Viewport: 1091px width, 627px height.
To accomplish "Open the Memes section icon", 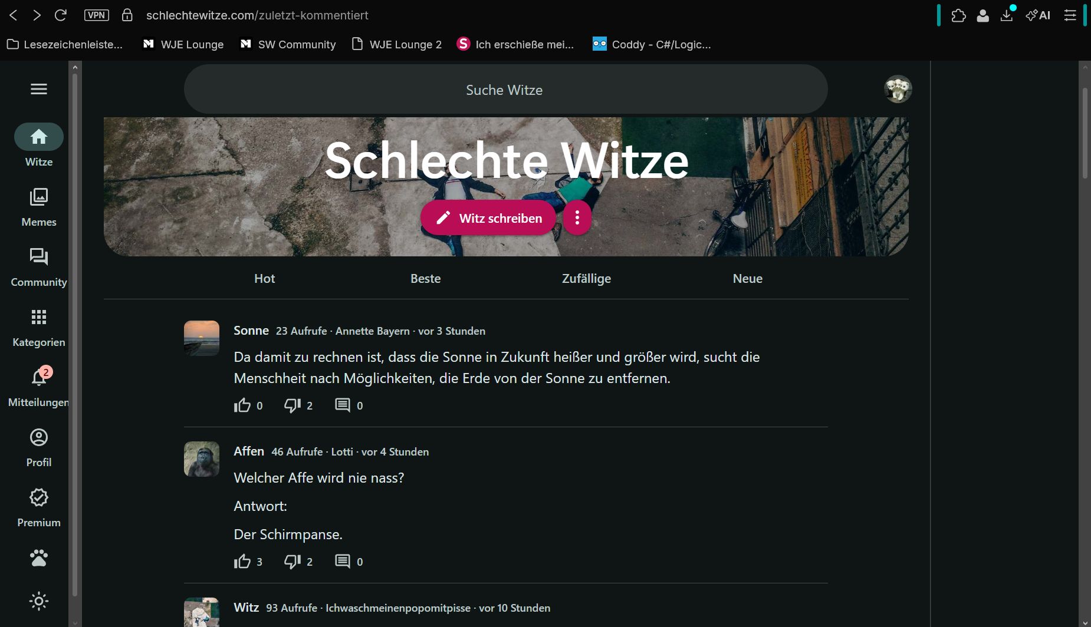I will coord(39,197).
